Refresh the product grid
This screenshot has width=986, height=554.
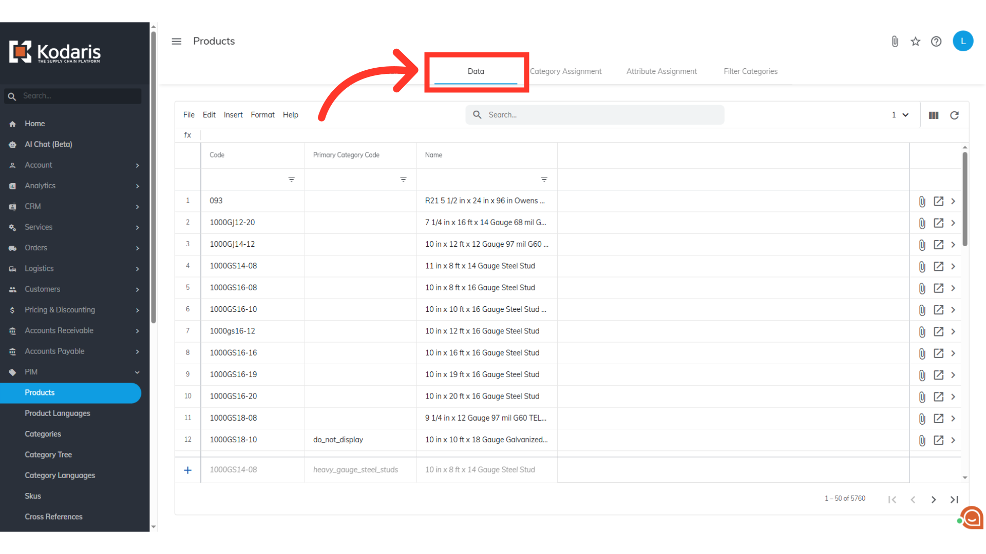click(954, 115)
